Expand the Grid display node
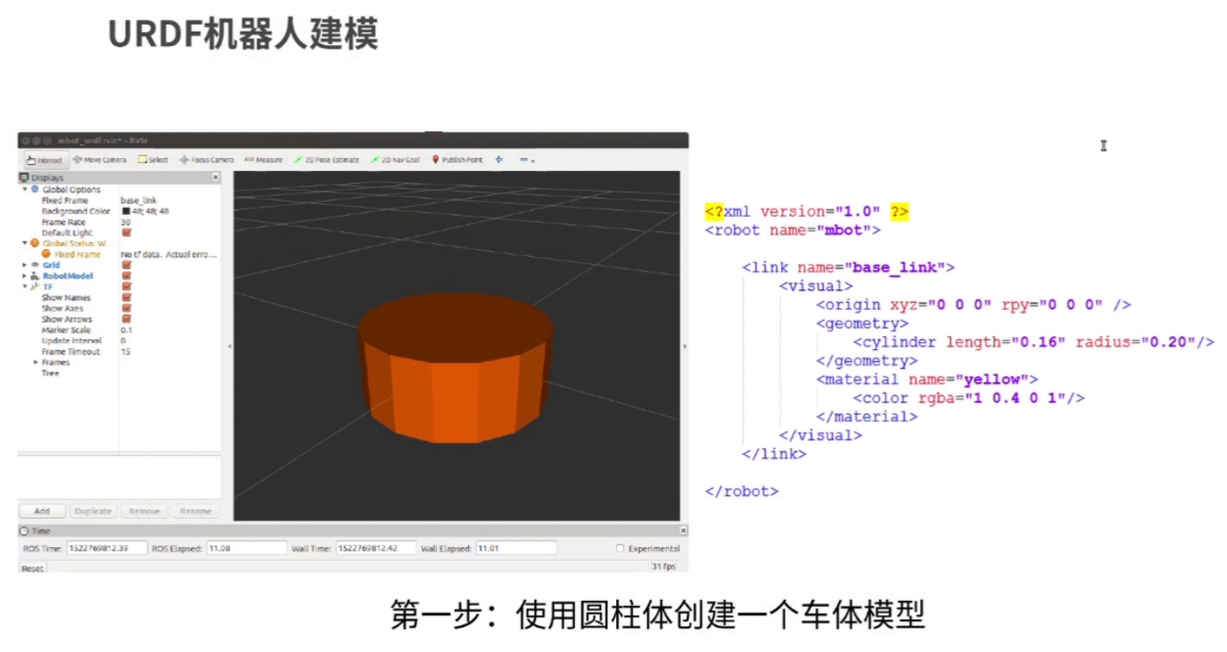 coord(25,265)
